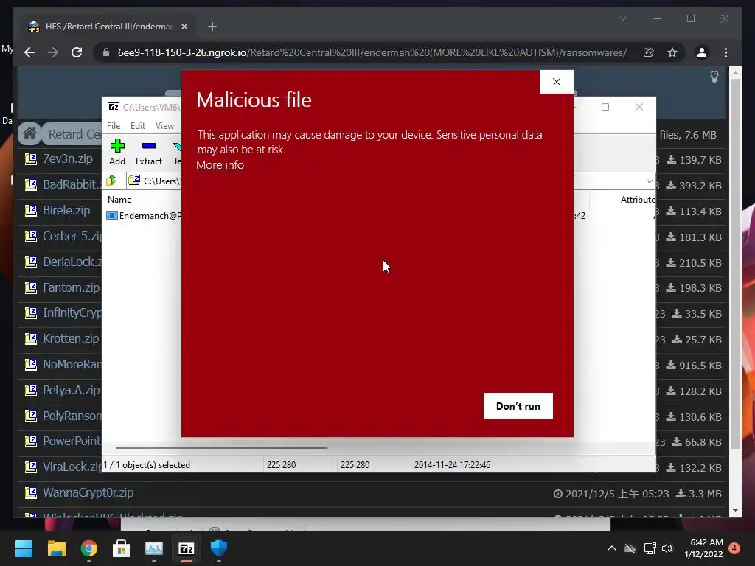Open the 6:42 AM clock panel

pyautogui.click(x=703, y=548)
